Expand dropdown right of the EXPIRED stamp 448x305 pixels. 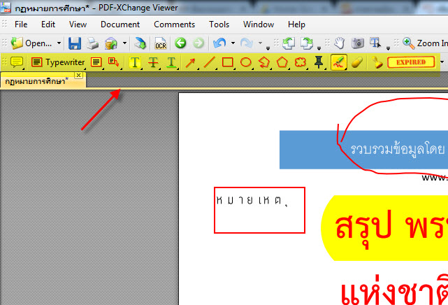tap(442, 62)
